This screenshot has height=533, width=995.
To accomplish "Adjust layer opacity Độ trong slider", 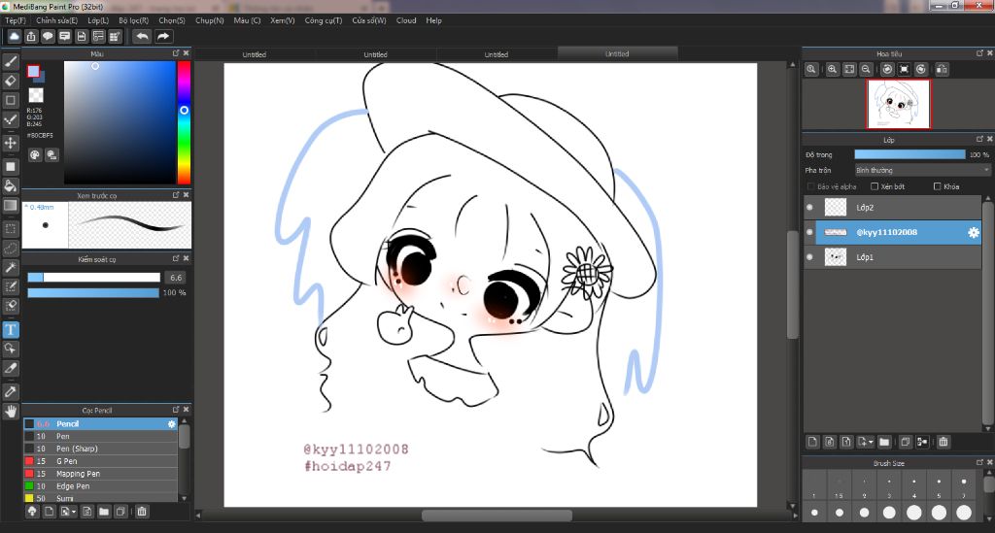I will tap(909, 154).
